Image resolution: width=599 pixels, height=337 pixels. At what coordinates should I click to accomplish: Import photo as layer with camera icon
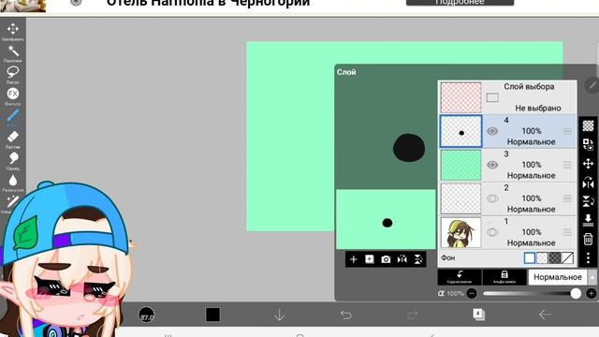click(386, 259)
